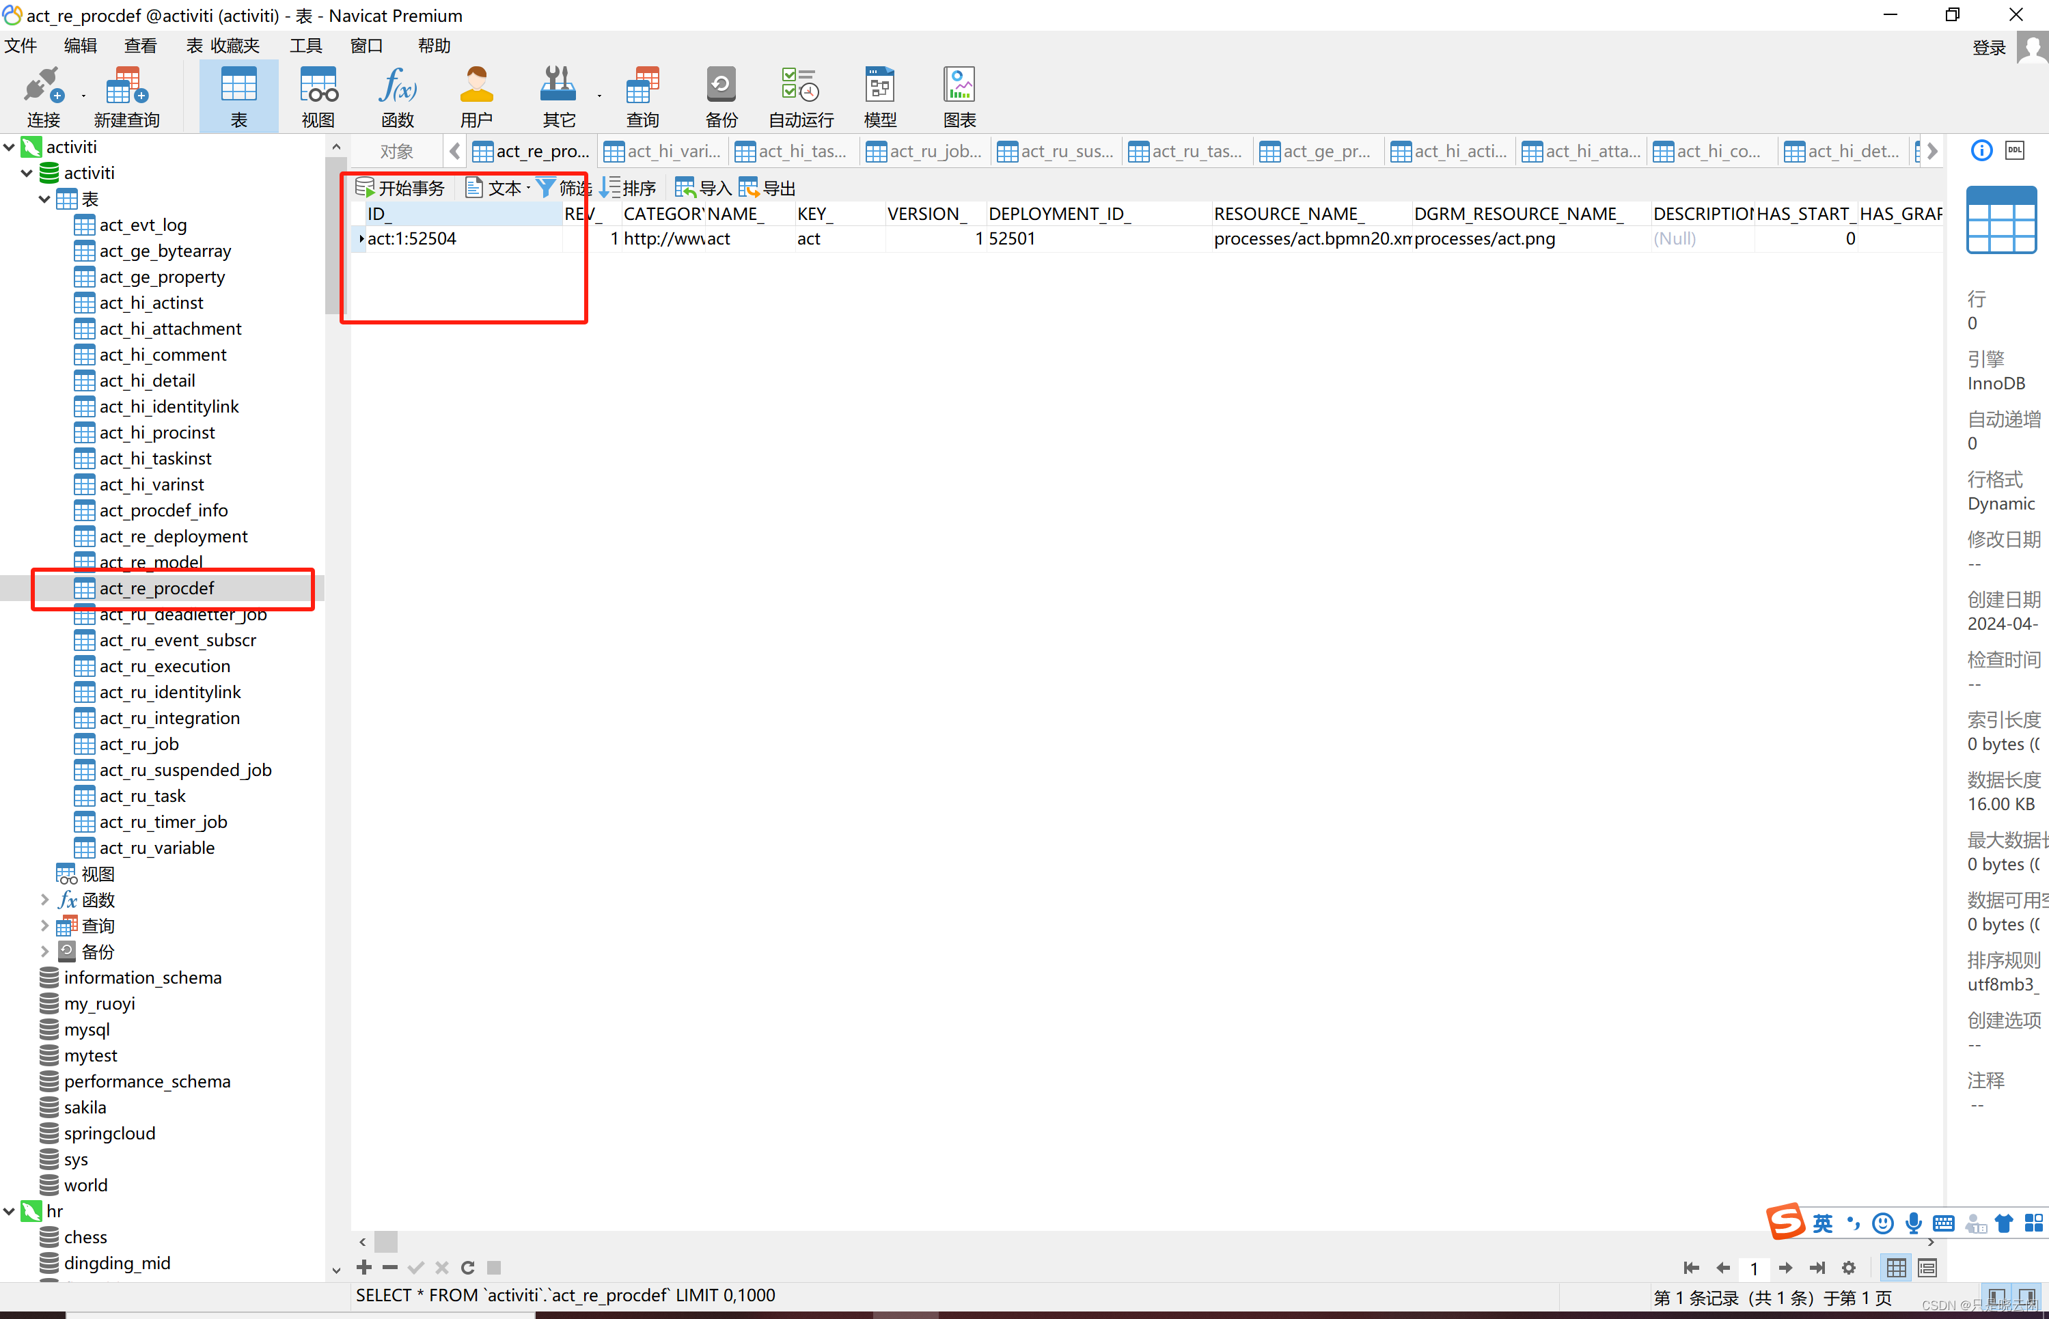Switch to grid view
The image size is (2049, 1319).
click(1897, 1268)
